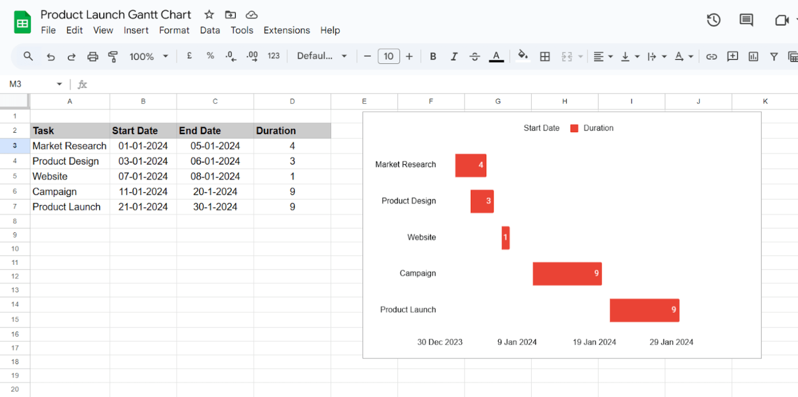Select the cell containing 'Product Design'
This screenshot has height=397, width=798.
70,161
